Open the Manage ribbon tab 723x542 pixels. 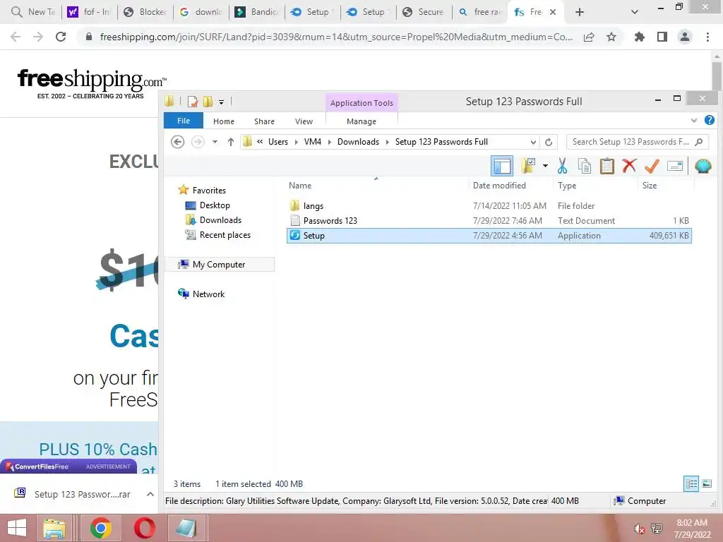coord(361,121)
